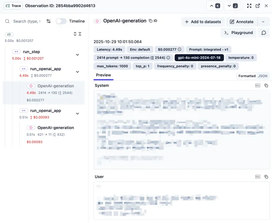Collapse first run_openai_app (4.49s) chevron

coord(78,72)
